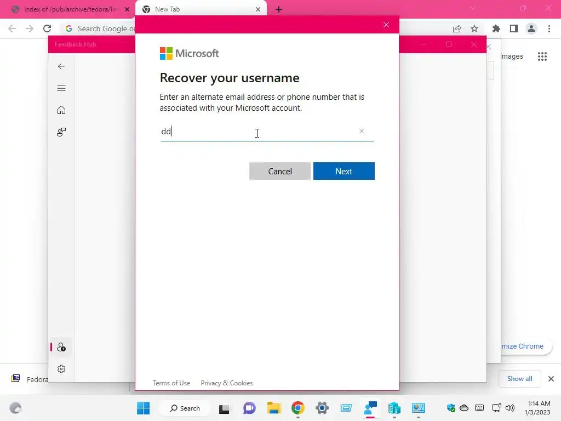Go back in Feedback Hub
561x421 pixels.
pyautogui.click(x=61, y=66)
